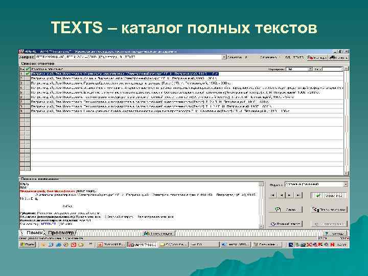Switch to the Просмотр tab
This screenshot has height=276, width=368.
click(x=61, y=233)
